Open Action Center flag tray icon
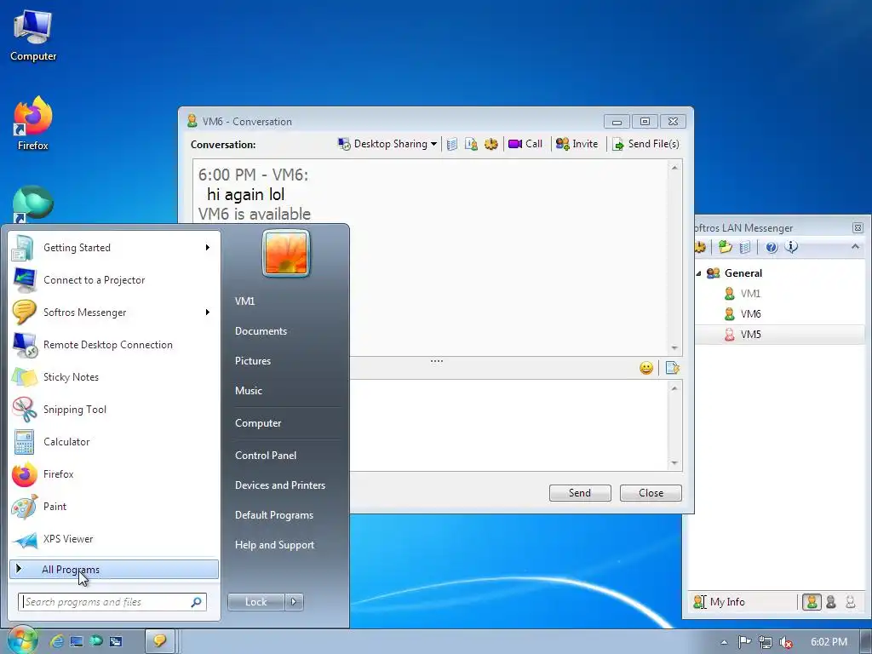Viewport: 872px width, 654px height. pyautogui.click(x=744, y=642)
